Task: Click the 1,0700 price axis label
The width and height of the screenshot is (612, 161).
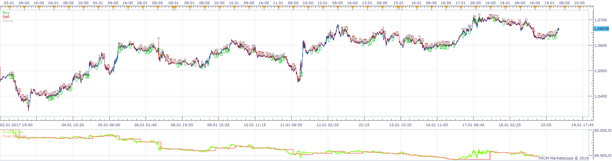Action: pos(600,20)
